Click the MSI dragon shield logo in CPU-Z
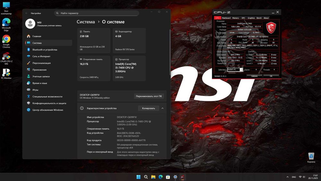The width and height of the screenshot is (321, 181). [271, 28]
